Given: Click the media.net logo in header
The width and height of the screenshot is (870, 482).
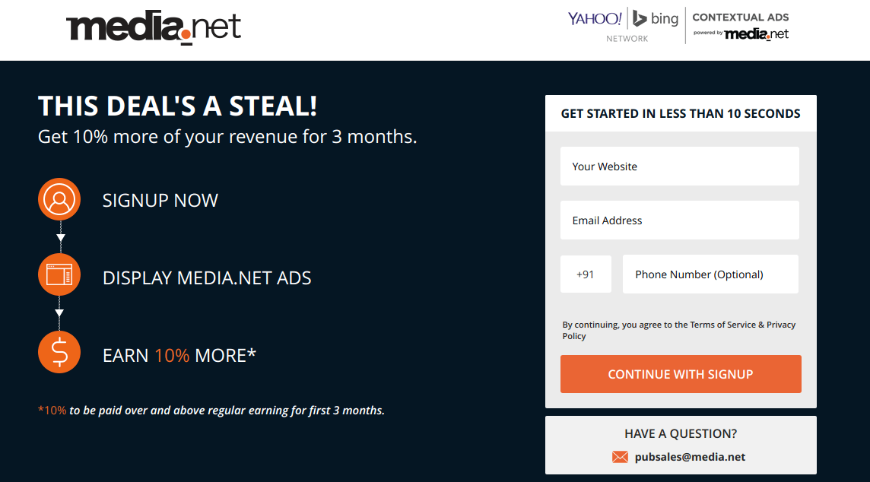Looking at the screenshot, I should tap(153, 27).
